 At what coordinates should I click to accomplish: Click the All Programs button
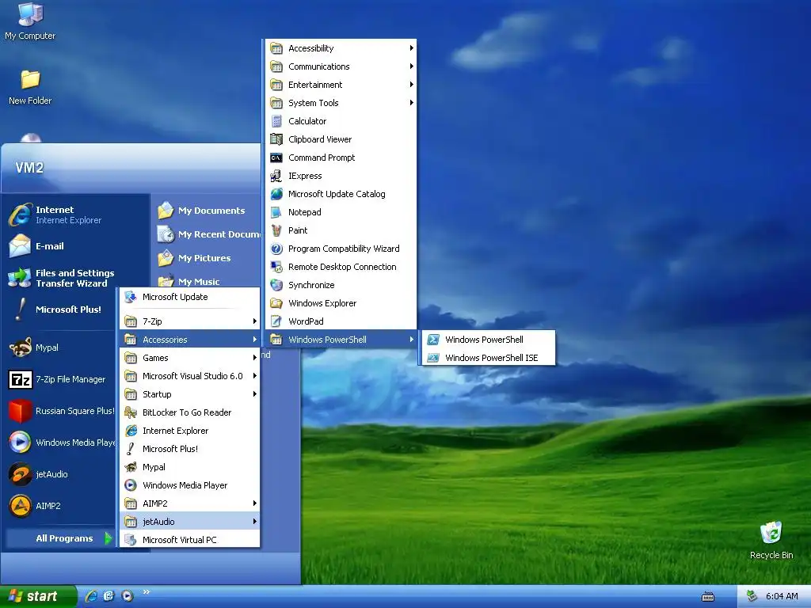coord(59,538)
